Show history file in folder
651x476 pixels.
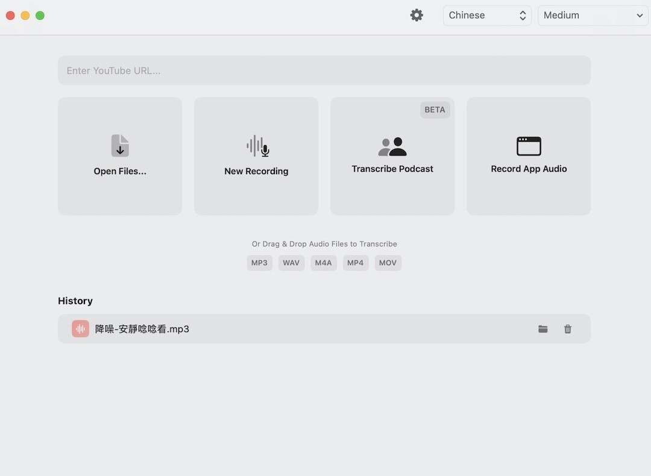pyautogui.click(x=543, y=329)
